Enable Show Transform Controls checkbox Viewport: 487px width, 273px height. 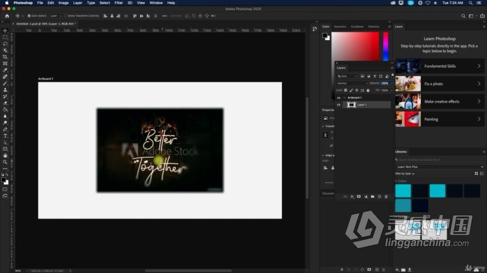click(x=66, y=16)
